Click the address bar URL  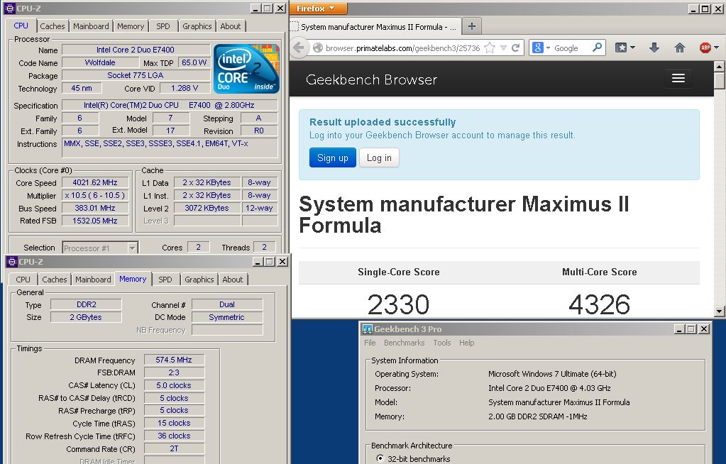pyautogui.click(x=402, y=48)
